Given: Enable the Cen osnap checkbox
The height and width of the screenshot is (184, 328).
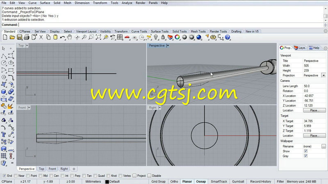Looking at the screenshot, I should click(x=51, y=176).
